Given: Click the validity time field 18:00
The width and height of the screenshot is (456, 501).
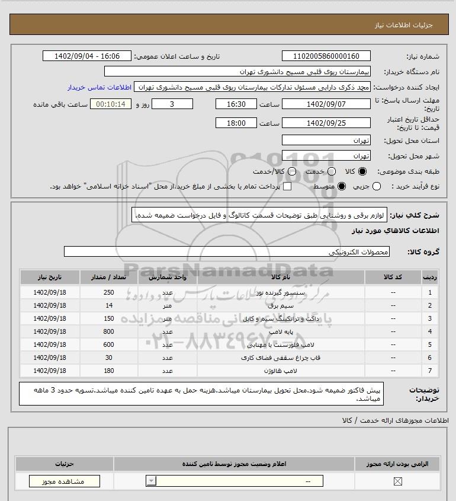Looking at the screenshot, I should pyautogui.click(x=236, y=123).
